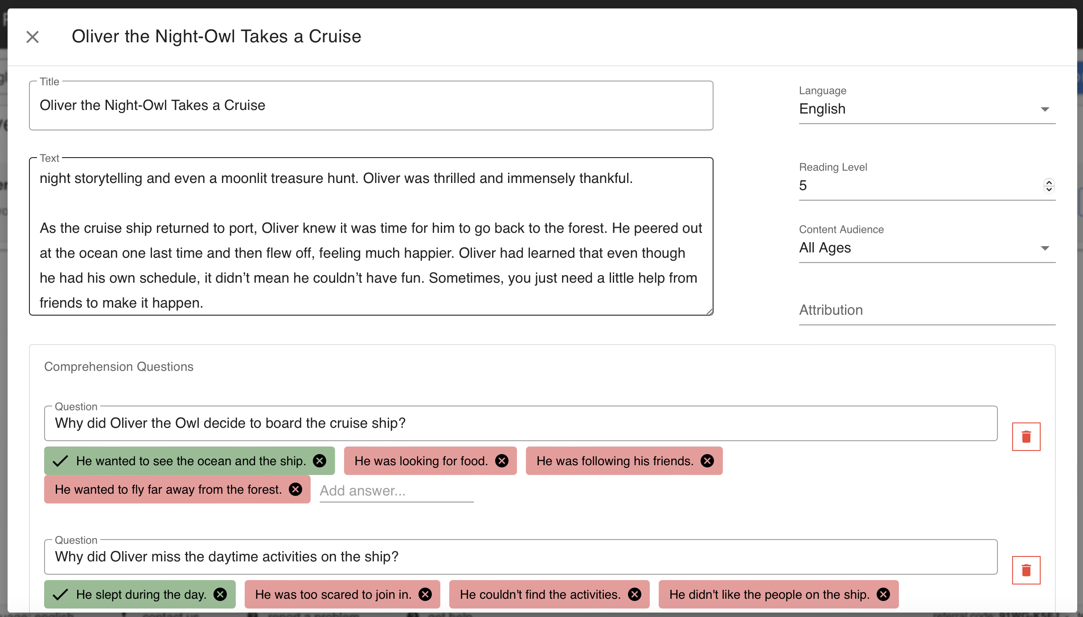
Task: Grab the Text area resize handle
Action: (x=710, y=312)
